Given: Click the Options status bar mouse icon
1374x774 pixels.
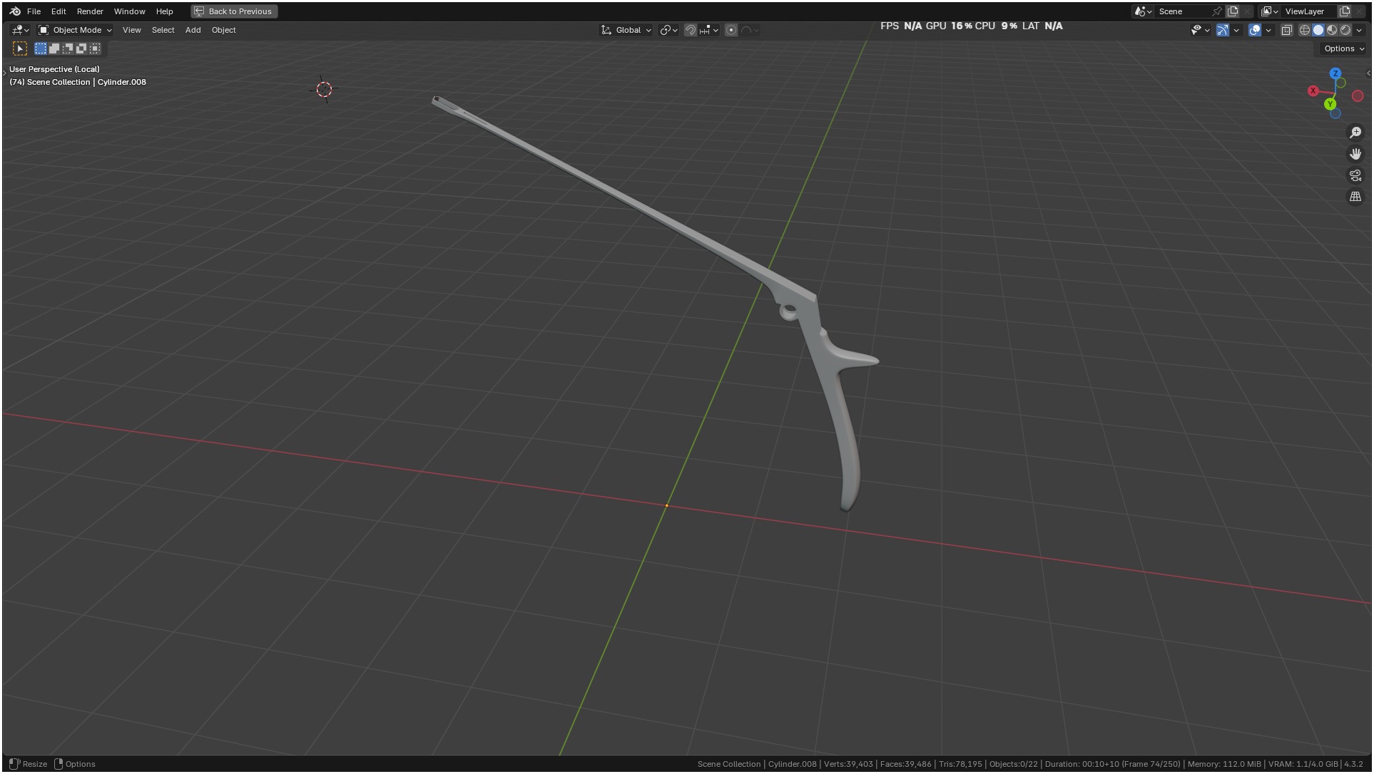Looking at the screenshot, I should pyautogui.click(x=59, y=764).
